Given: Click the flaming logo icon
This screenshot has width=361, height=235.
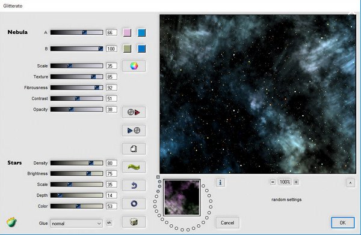Looking at the screenshot, I should click(11, 222).
